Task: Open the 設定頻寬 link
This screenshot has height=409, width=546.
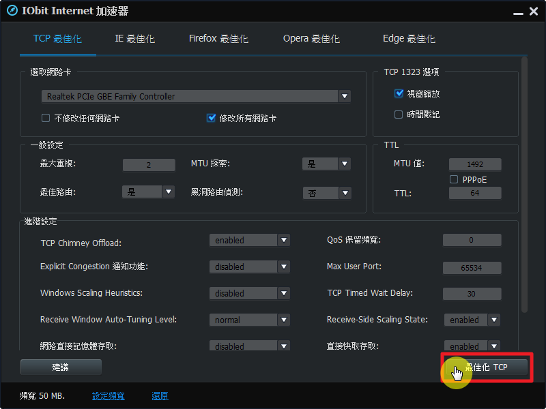Action: (x=109, y=396)
